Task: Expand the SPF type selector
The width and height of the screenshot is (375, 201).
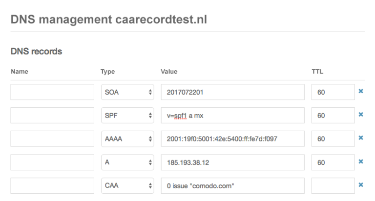Action: (x=128, y=116)
